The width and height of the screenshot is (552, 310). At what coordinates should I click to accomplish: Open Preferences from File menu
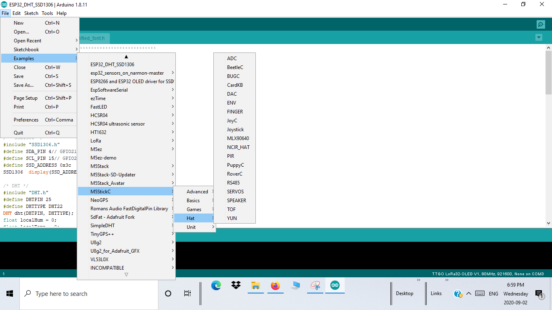(x=40, y=120)
